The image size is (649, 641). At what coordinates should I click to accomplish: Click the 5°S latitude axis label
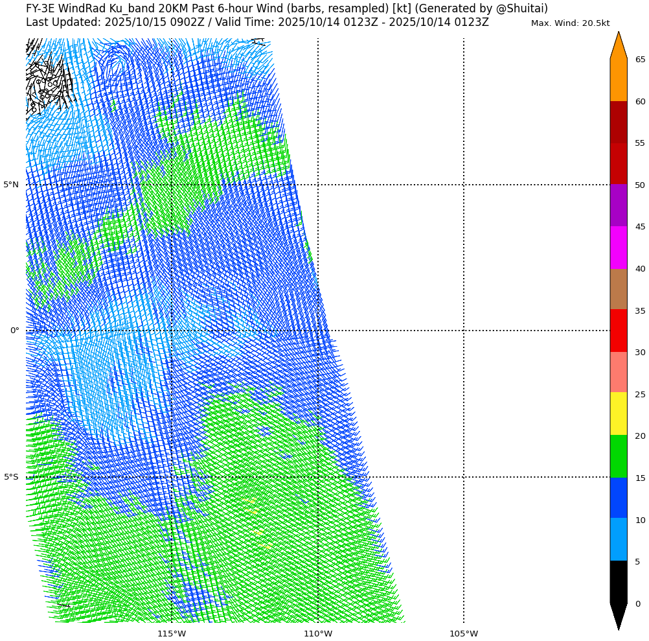(x=11, y=477)
